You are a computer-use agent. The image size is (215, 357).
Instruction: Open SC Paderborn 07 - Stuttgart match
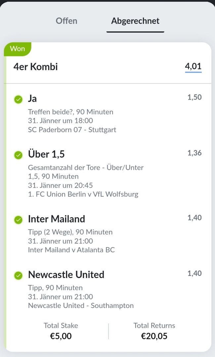[x=72, y=130]
